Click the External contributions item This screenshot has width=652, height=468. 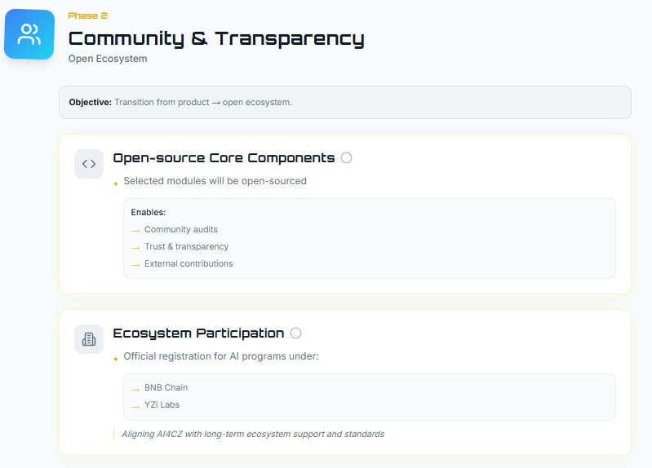click(189, 263)
